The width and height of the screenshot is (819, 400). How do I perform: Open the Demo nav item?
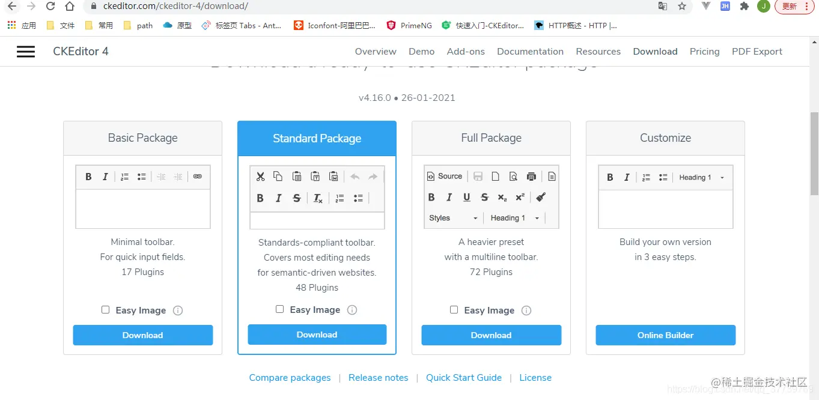tap(421, 52)
